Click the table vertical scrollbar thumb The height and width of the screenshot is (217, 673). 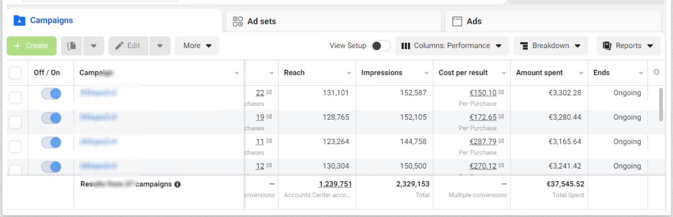click(660, 104)
